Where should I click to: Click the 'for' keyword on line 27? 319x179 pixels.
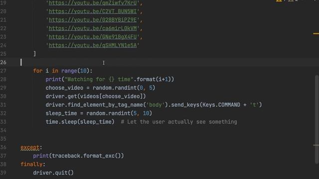pos(38,71)
